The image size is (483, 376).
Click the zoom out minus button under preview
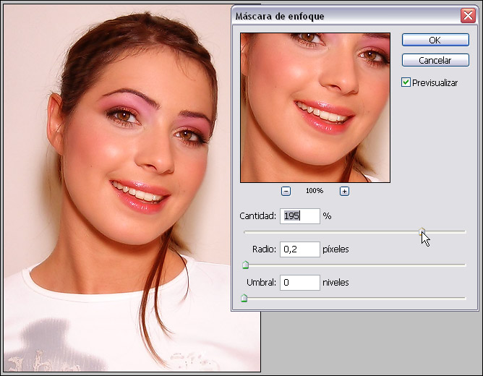point(286,191)
